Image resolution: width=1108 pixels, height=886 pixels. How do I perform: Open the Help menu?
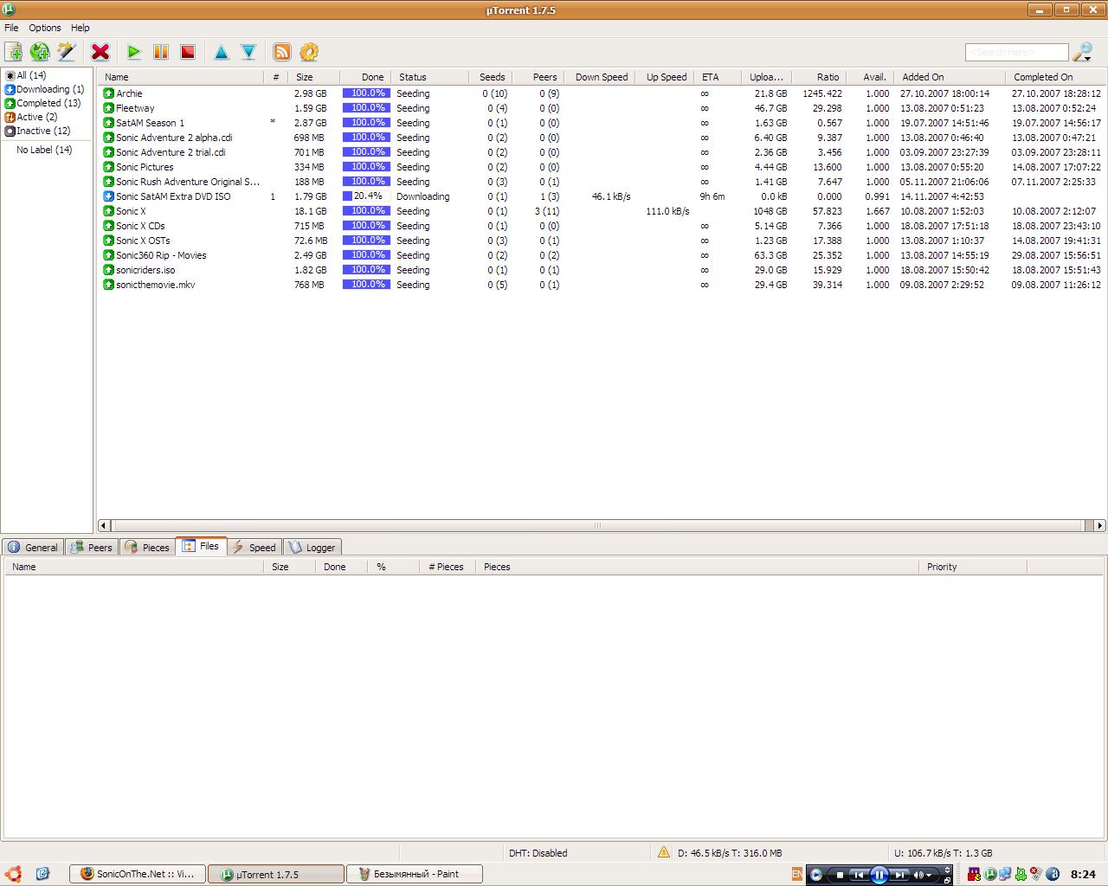click(x=81, y=28)
